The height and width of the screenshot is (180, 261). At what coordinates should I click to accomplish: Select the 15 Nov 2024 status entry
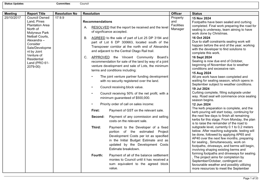[x=202, y=18]
